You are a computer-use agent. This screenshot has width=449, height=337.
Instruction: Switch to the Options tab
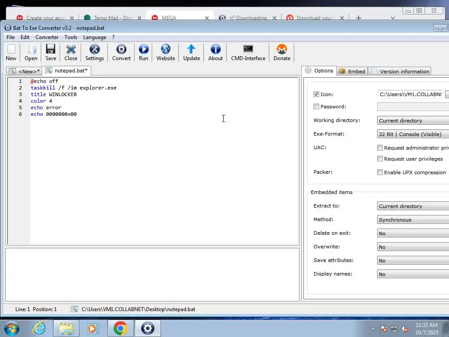click(x=319, y=71)
